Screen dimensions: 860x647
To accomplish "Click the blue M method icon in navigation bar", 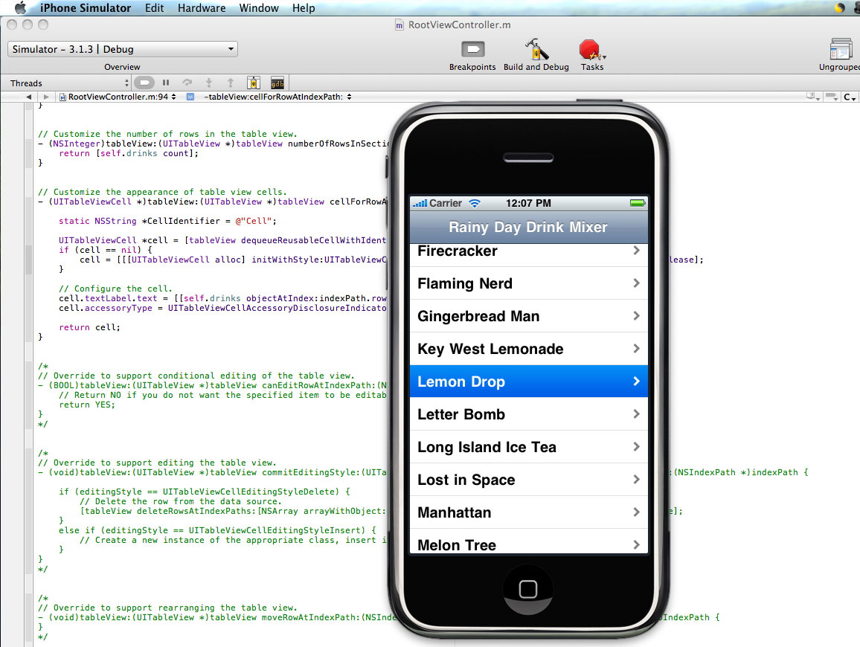I will [190, 97].
